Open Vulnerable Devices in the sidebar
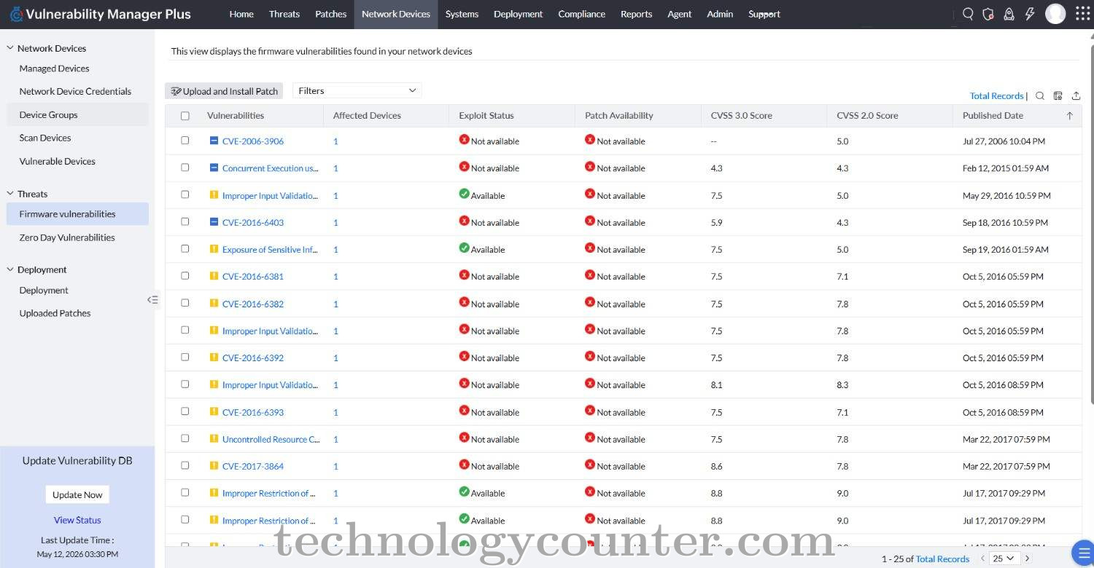 (58, 161)
